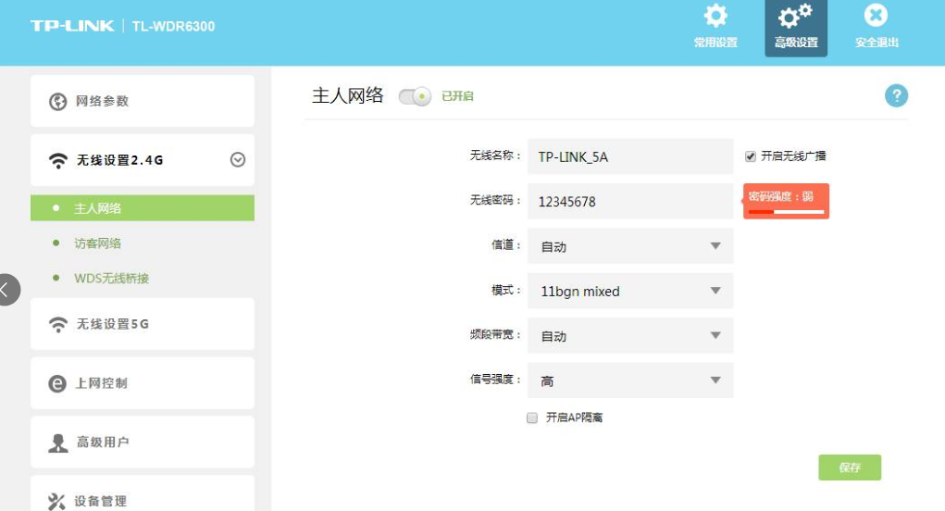Click the 安全退出 exit icon

(876, 16)
